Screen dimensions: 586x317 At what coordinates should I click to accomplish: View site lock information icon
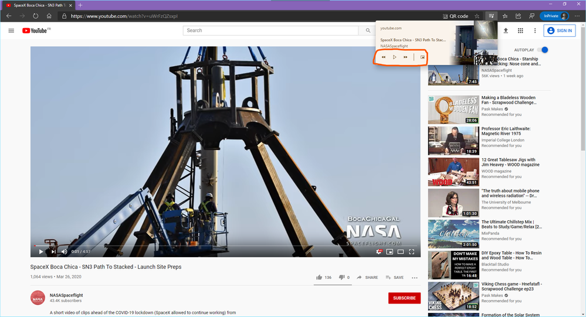coord(64,16)
